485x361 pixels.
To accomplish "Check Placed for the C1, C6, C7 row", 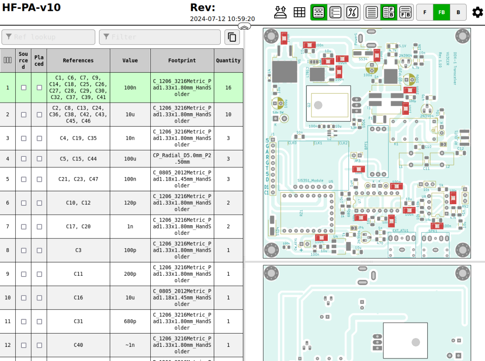I will tap(39, 87).
